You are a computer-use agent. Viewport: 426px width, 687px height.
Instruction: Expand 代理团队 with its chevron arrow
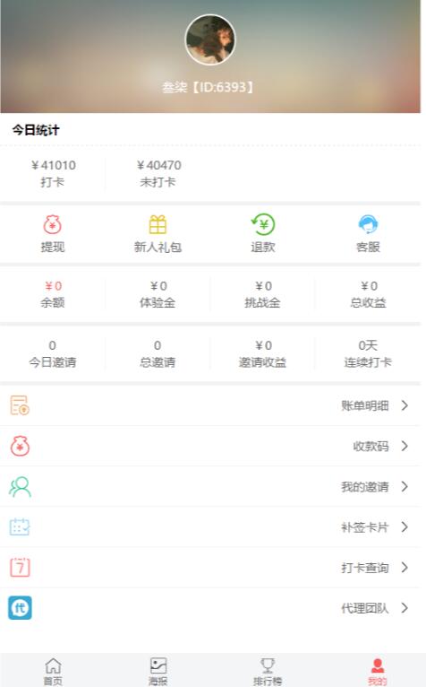pos(405,608)
